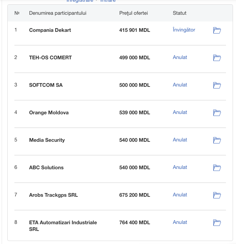Click Anulat status for SOFTCOM SA
Image resolution: width=236 pixels, height=244 pixels.
(x=180, y=85)
